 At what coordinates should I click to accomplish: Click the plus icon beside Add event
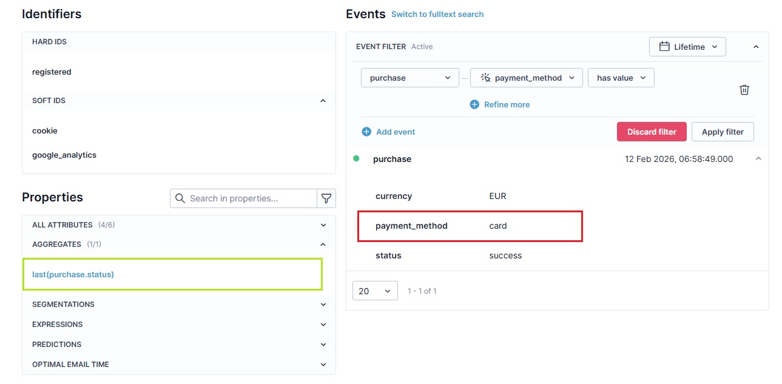366,132
